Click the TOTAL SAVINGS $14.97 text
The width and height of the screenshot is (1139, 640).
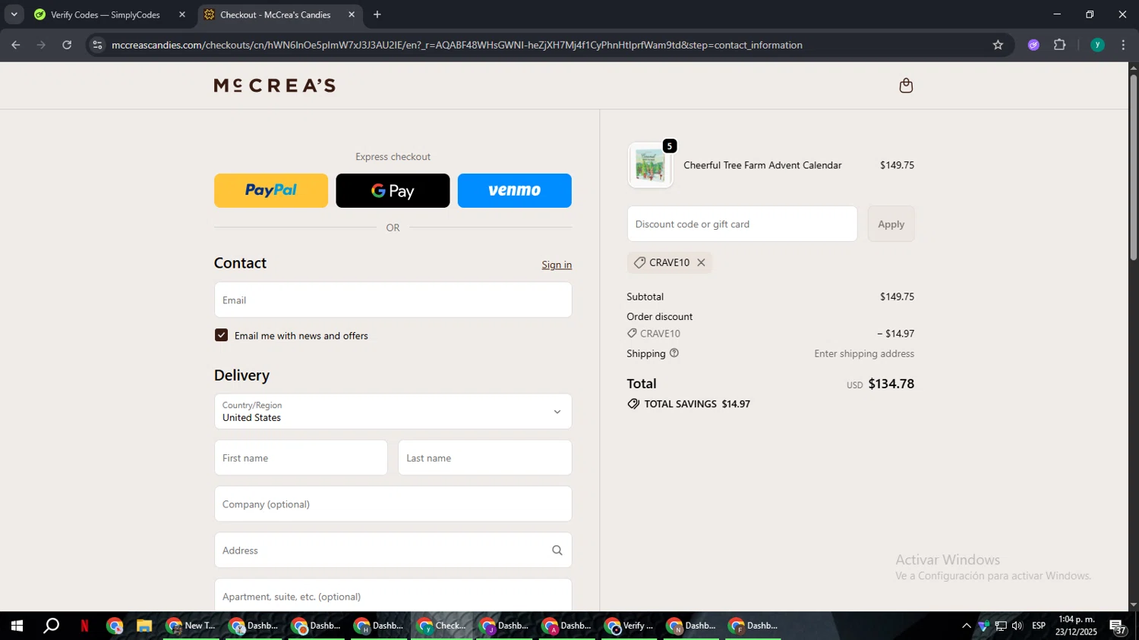click(697, 404)
